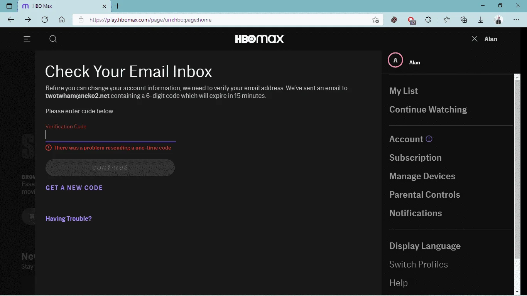Open Edge Settings and more menu
The height and width of the screenshot is (296, 527).
coord(516,20)
